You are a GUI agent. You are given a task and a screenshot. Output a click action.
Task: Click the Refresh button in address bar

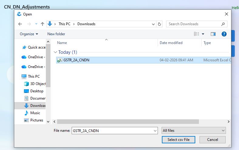coord(160,24)
